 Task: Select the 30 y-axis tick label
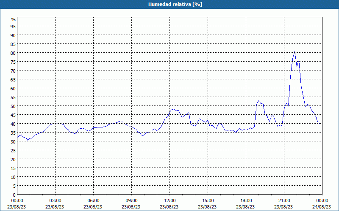(13, 141)
